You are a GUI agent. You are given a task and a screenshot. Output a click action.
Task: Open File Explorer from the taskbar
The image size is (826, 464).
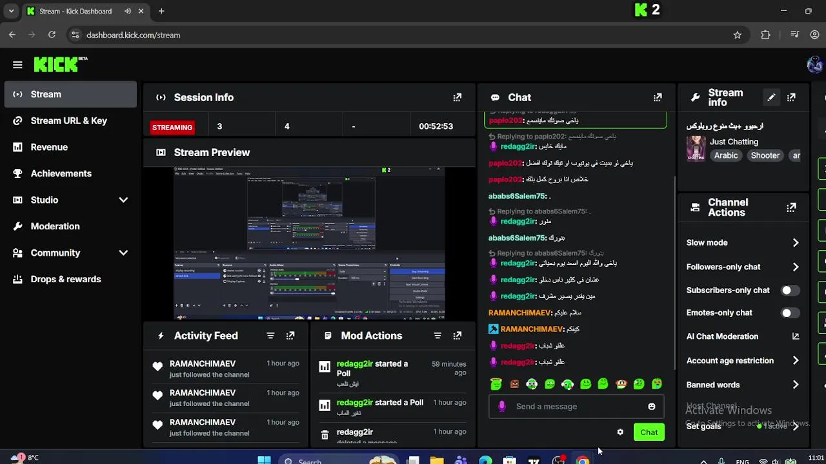437,460
